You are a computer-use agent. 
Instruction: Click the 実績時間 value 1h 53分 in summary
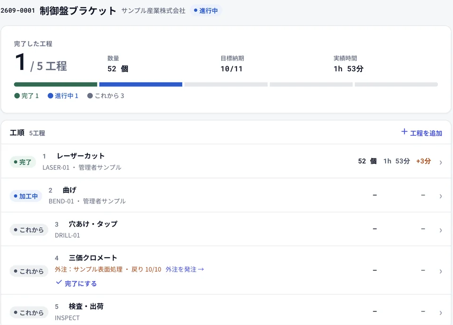tap(349, 69)
